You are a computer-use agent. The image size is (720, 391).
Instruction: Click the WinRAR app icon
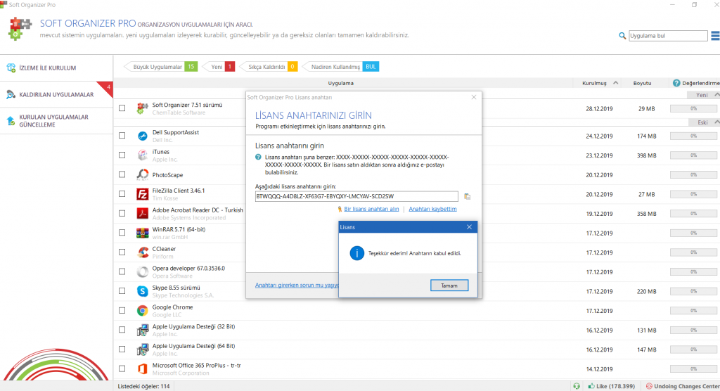142,233
